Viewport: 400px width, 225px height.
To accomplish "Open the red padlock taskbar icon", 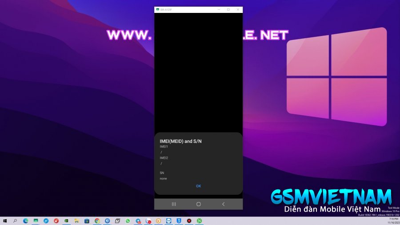I will (56, 221).
